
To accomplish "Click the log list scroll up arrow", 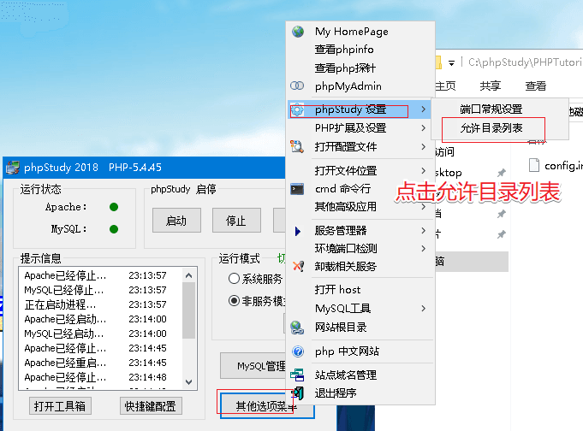I will pyautogui.click(x=189, y=275).
